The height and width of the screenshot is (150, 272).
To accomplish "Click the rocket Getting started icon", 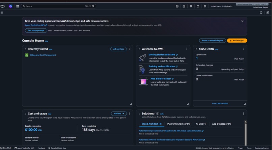I will [x=143, y=58].
